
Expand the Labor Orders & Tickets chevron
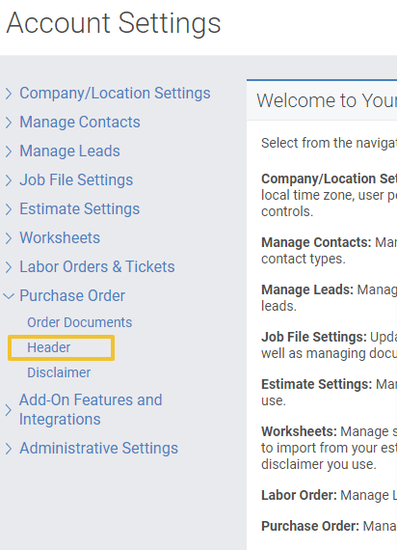click(9, 267)
